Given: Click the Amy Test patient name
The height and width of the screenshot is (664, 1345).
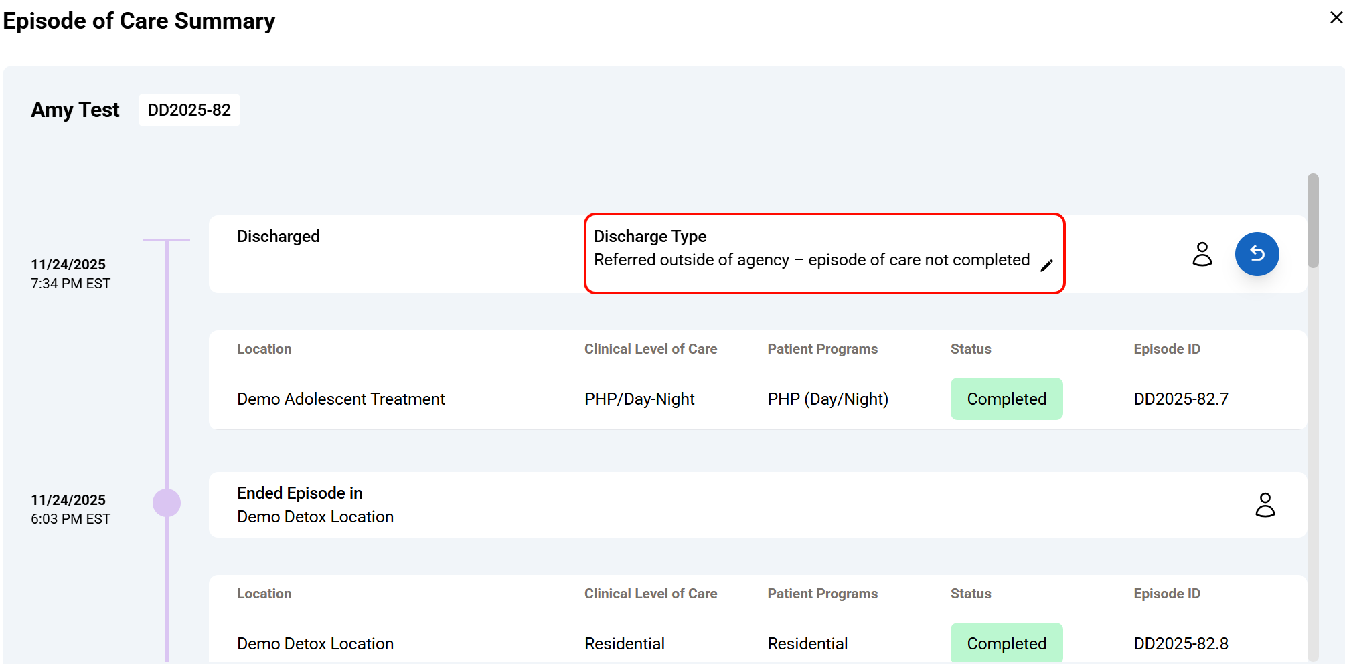Looking at the screenshot, I should [75, 110].
